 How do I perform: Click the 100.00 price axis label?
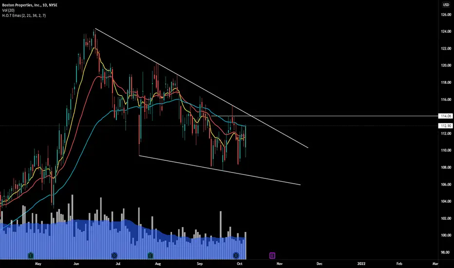[446, 235]
